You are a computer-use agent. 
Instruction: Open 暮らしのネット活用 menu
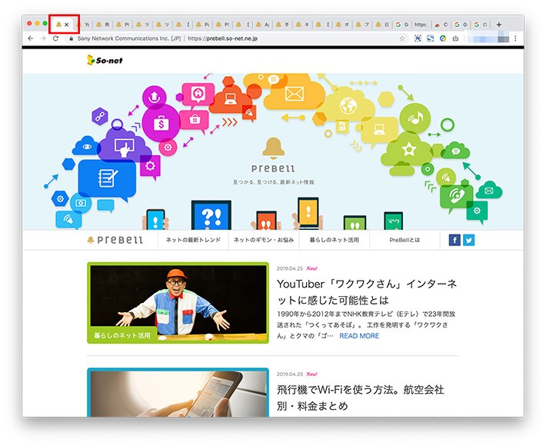coord(335,240)
